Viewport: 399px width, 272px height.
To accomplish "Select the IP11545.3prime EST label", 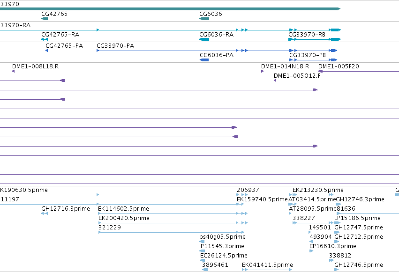I will point(222,246).
